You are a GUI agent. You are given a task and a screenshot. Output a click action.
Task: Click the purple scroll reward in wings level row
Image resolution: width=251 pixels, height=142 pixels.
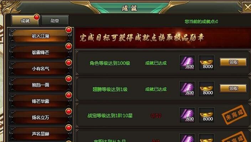pos(187,89)
